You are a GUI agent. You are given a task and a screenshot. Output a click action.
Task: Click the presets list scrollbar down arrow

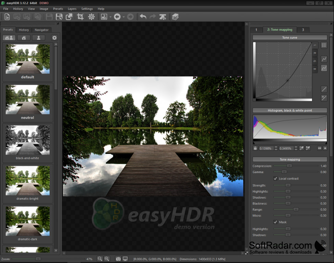tap(56, 250)
